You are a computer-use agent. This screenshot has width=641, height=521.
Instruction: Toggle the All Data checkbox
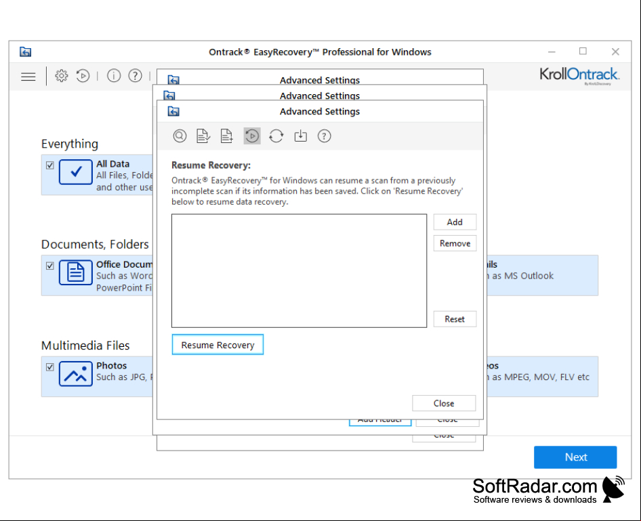[x=50, y=165]
